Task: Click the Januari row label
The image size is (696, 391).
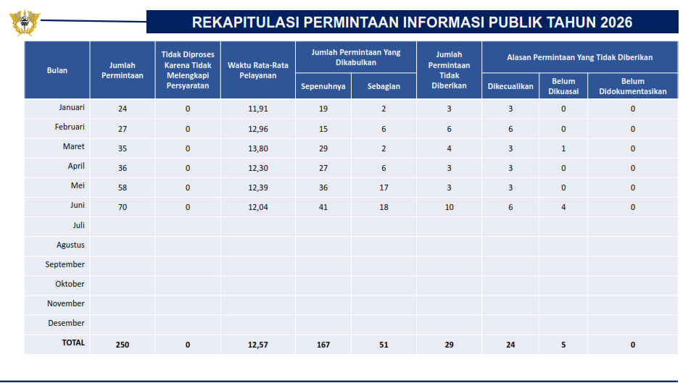Action: point(72,107)
